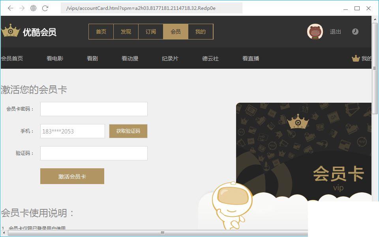
Task: Open 会员首页 in the sub navigation
Action: [x=12, y=58]
